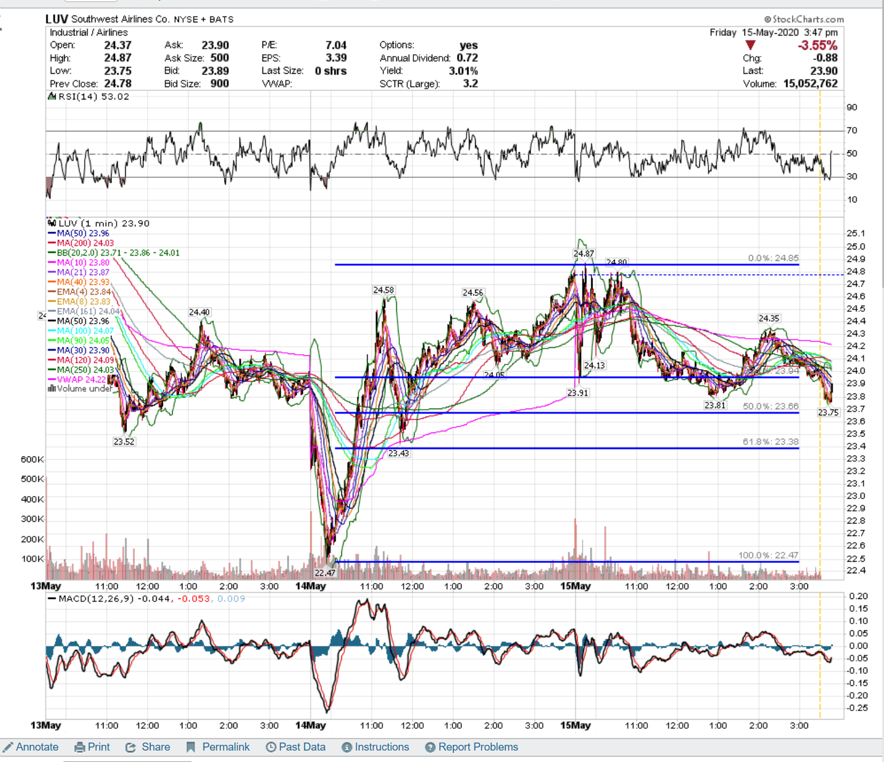Click the 61.8%: 23.38 Fibonacci level label
Viewport: 884px width, 762px height.
[x=770, y=442]
